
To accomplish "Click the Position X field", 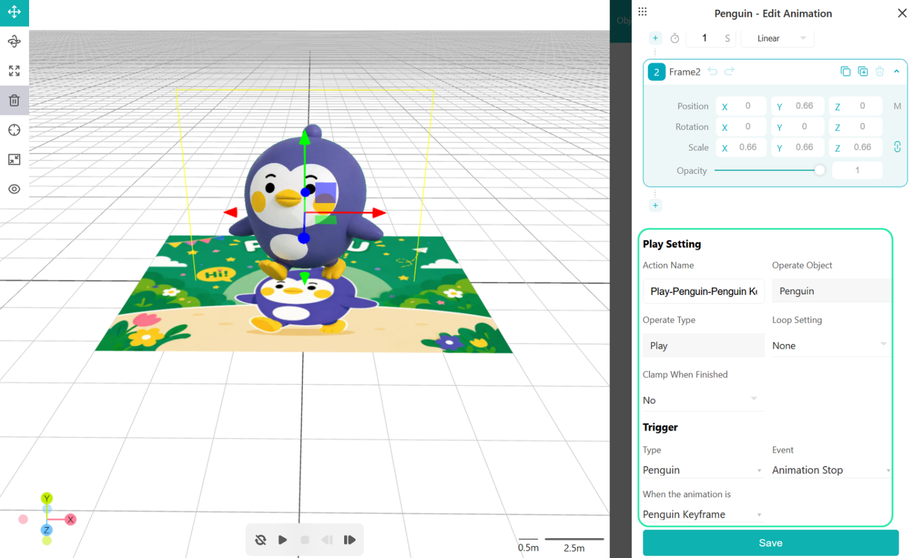I will (741, 106).
